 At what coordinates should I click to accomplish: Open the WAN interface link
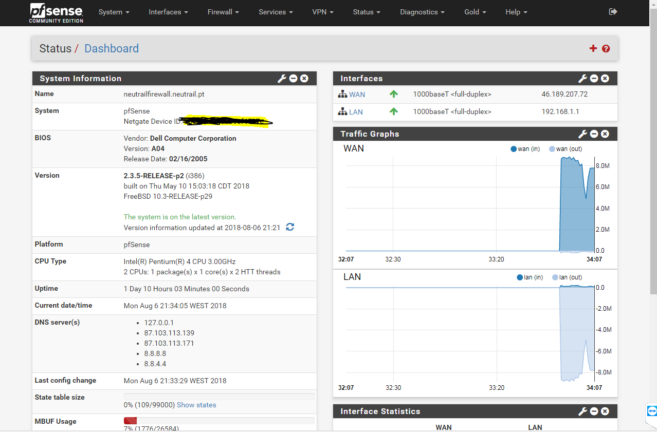[x=357, y=95]
